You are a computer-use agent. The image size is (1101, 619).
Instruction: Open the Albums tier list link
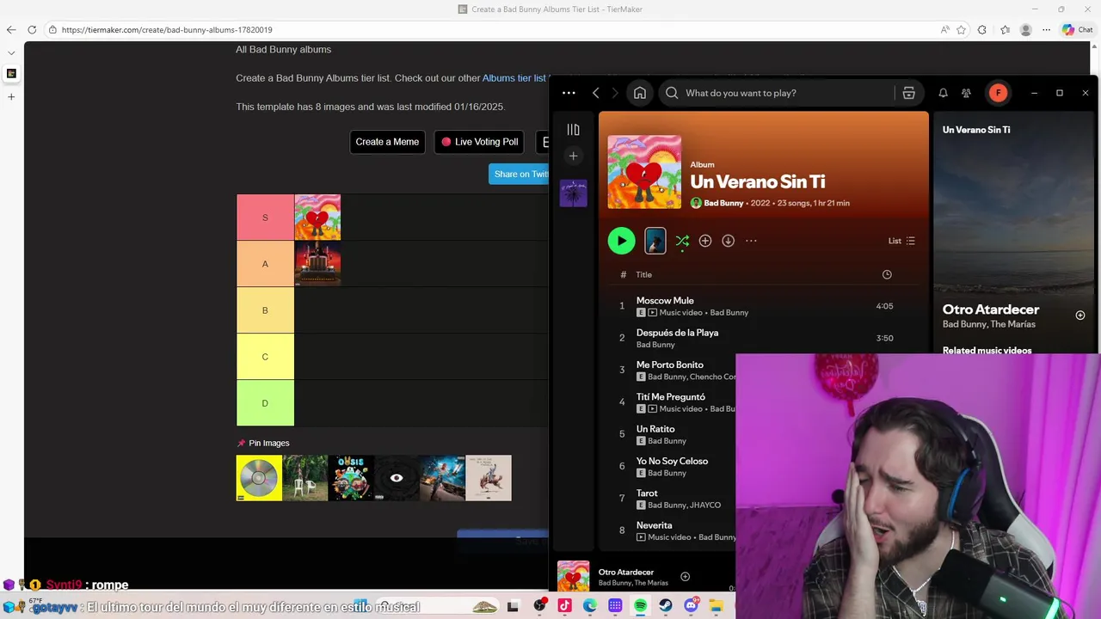click(514, 78)
